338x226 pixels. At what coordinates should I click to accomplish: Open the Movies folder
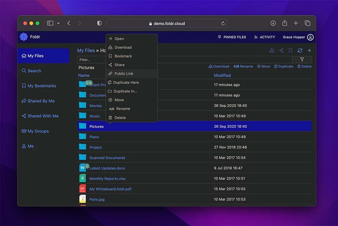[96, 106]
